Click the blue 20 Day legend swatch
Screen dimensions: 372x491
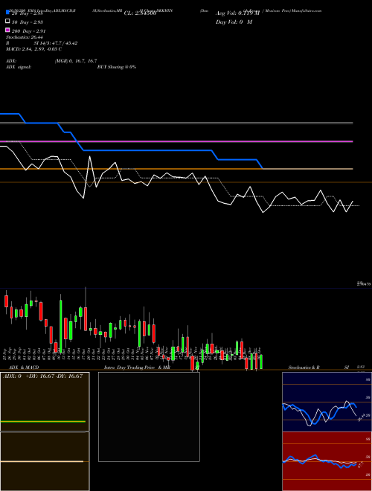click(7, 13)
